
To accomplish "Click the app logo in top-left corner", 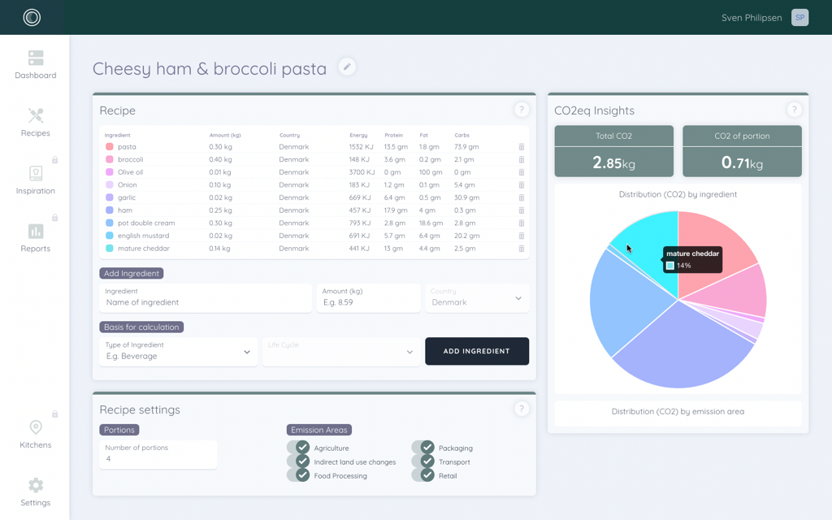I will coord(32,17).
